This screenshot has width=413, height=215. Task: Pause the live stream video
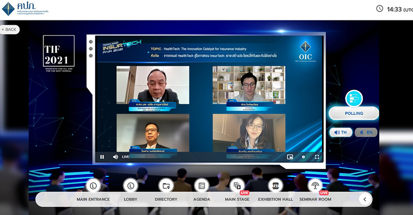click(x=102, y=157)
